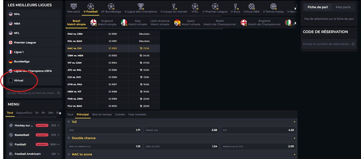This screenshot has height=159, width=361.
Task: Open the Mes paris ticket icon
Action: click(x=73, y=6)
